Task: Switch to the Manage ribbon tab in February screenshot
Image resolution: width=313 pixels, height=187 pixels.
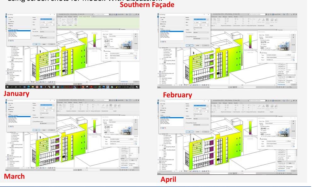Action: tap(225, 17)
